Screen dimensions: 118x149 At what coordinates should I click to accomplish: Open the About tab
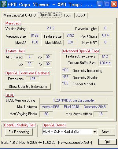tap(81, 15)
